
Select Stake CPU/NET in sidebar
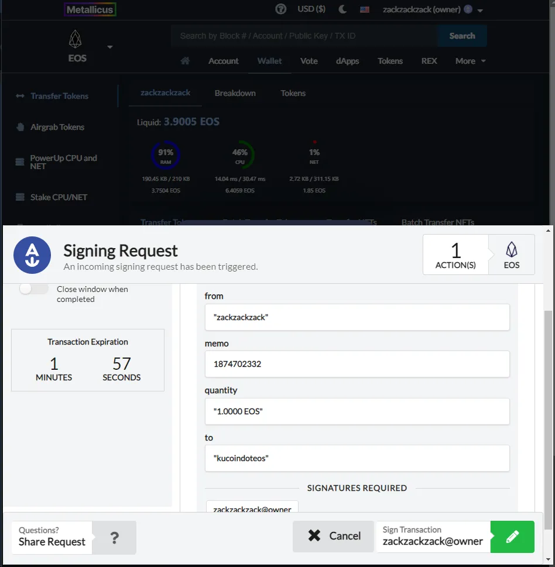pyautogui.click(x=59, y=197)
